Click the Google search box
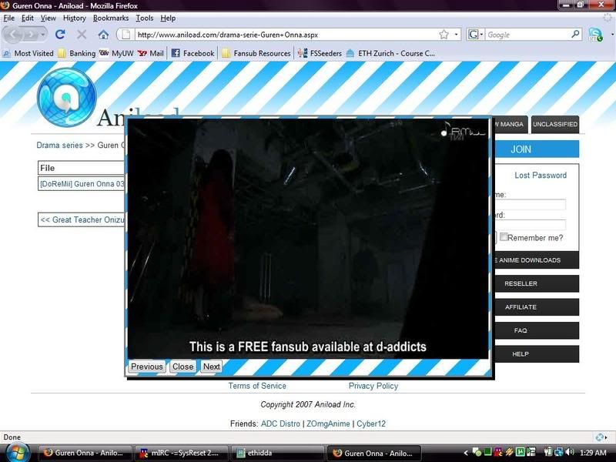The image size is (616, 462). point(528,35)
